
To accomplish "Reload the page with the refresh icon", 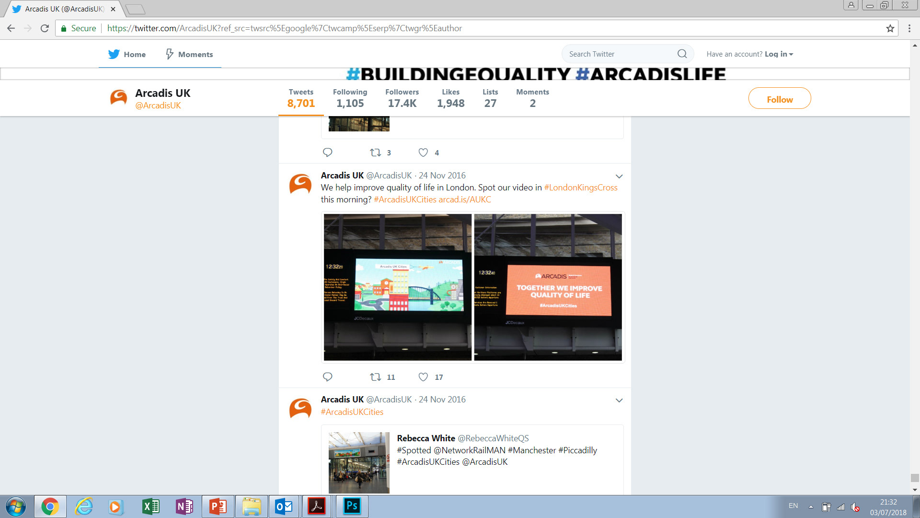I will [45, 28].
